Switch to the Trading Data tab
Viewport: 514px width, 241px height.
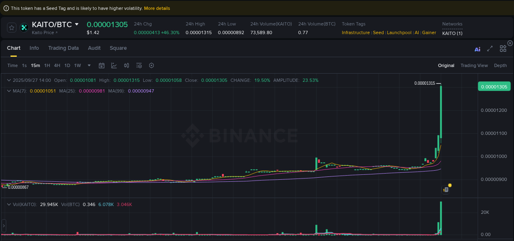(x=63, y=48)
